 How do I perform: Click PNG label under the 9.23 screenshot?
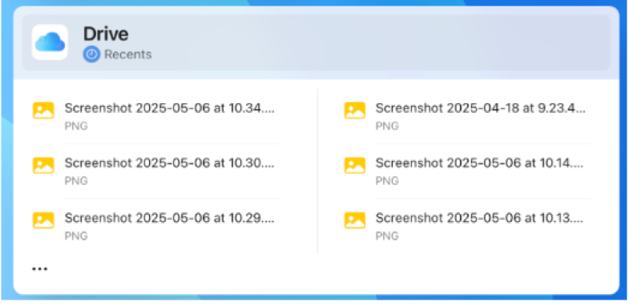click(x=387, y=126)
